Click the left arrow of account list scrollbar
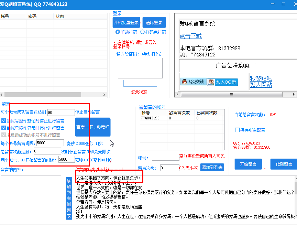 point(2,95)
